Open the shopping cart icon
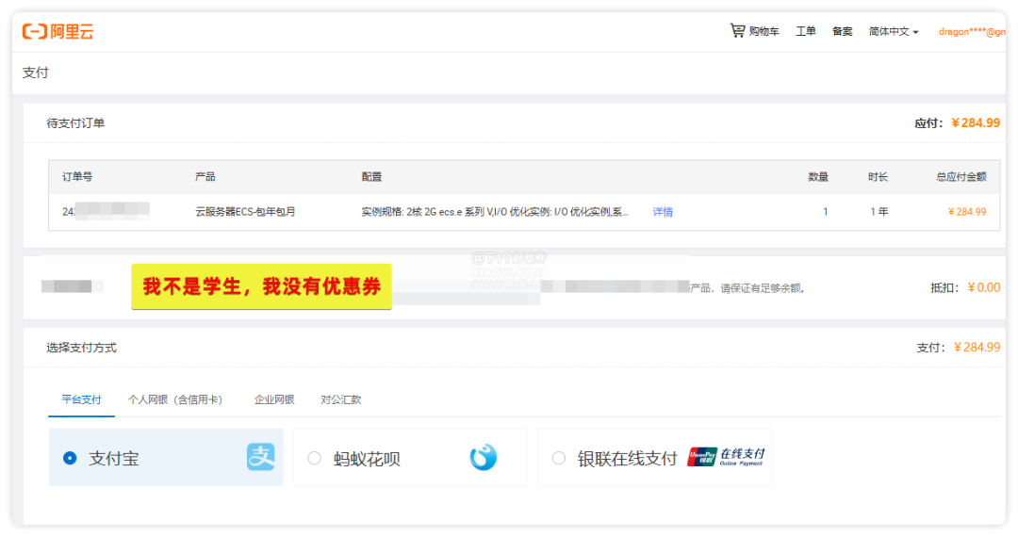Image resolution: width=1018 pixels, height=537 pixels. tap(737, 30)
